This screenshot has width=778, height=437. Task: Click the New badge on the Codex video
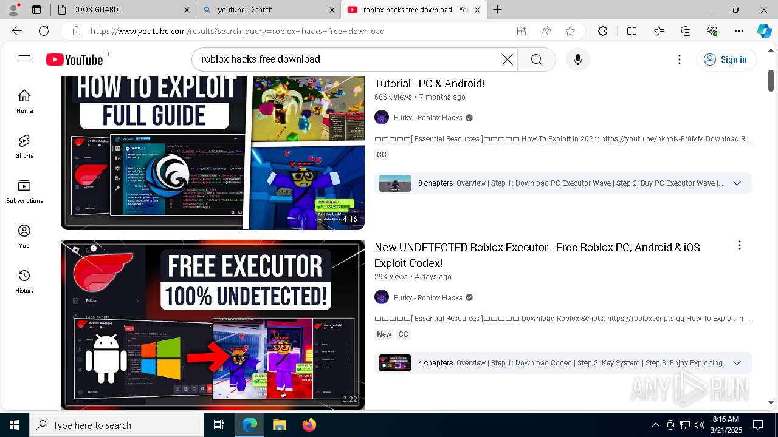pyautogui.click(x=384, y=334)
